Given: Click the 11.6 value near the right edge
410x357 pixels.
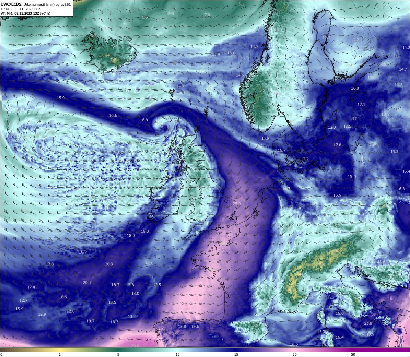Looking at the screenshot, I should click(398, 85).
